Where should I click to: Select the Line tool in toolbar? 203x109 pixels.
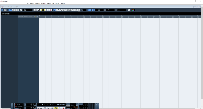pyautogui.click(x=74, y=10)
